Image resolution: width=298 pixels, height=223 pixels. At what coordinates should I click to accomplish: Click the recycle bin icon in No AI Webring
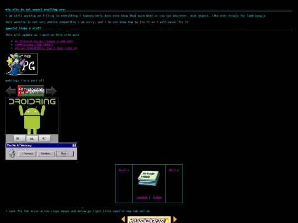pos(12,154)
